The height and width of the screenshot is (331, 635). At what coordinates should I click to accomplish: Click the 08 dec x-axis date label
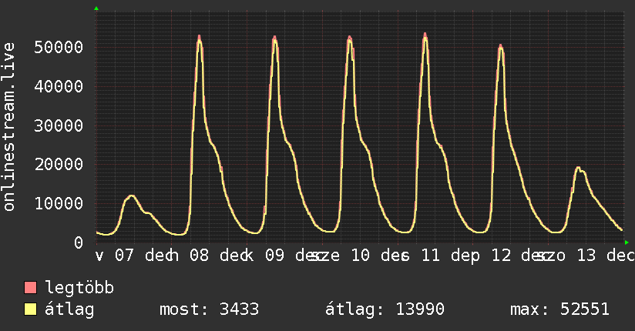pyautogui.click(x=215, y=256)
